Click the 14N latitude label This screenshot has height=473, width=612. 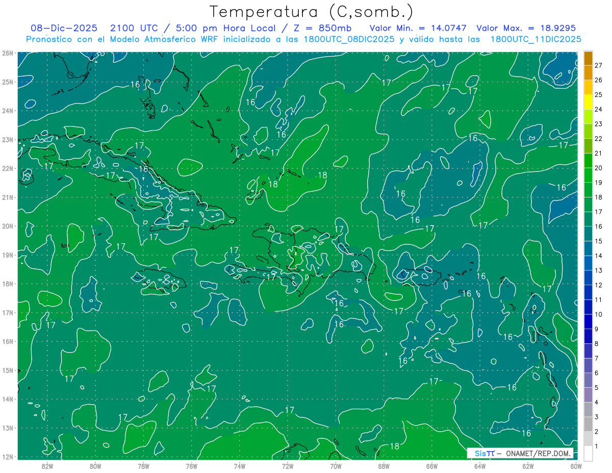8,399
